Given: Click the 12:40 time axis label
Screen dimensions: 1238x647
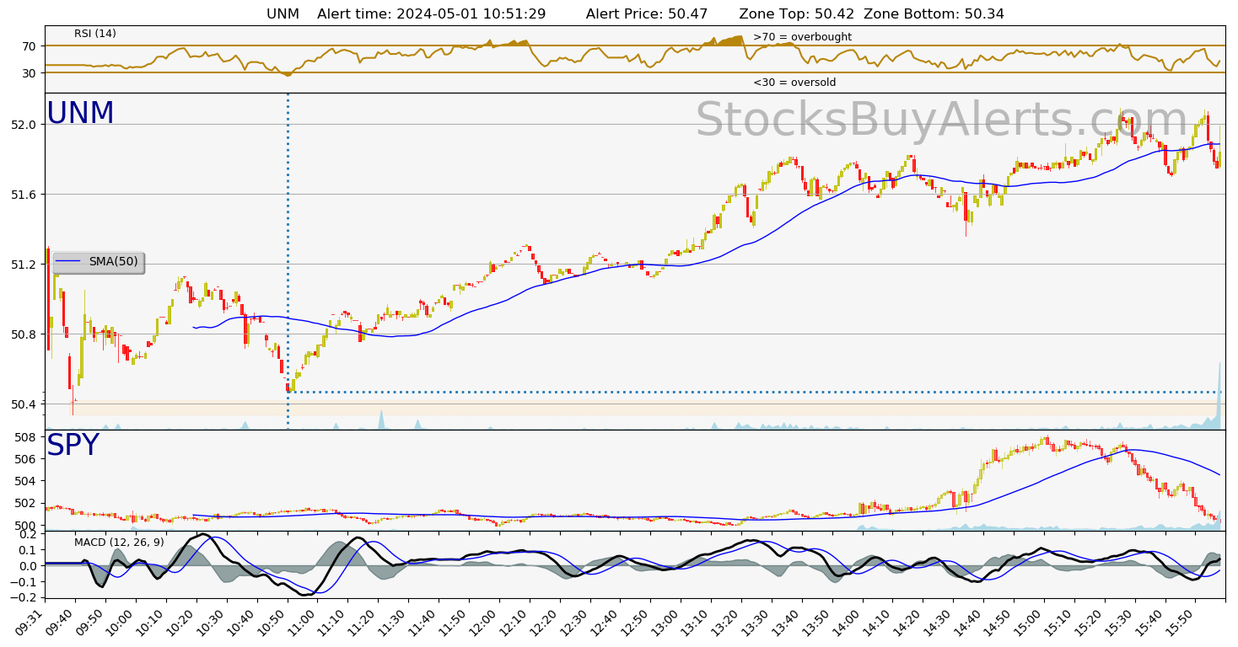Looking at the screenshot, I should click(x=604, y=621).
